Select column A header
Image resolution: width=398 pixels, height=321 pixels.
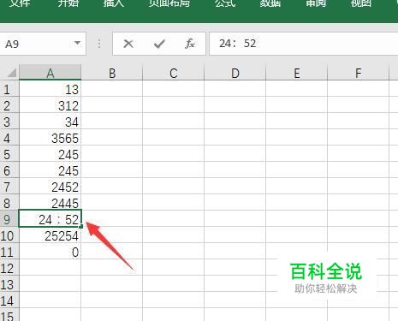click(x=50, y=73)
